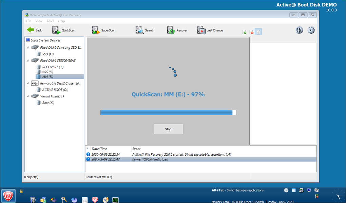This screenshot has width=346, height=203.
Task: Click the rightmost tray icon in top row
Action: [x=316, y=190]
